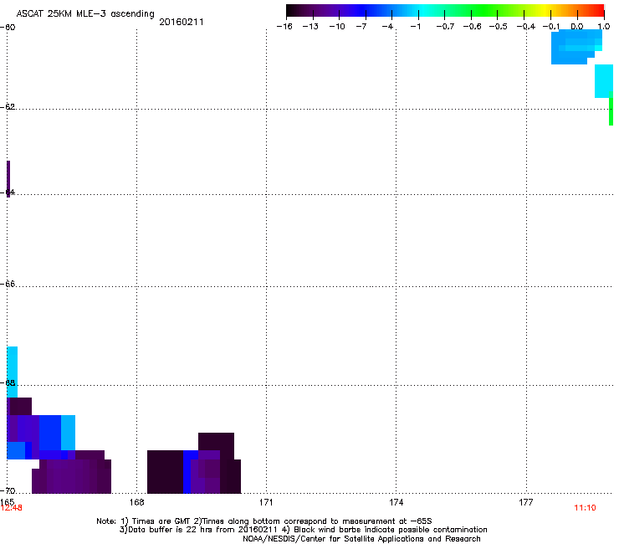Click the colorbar label -0.5

point(499,27)
